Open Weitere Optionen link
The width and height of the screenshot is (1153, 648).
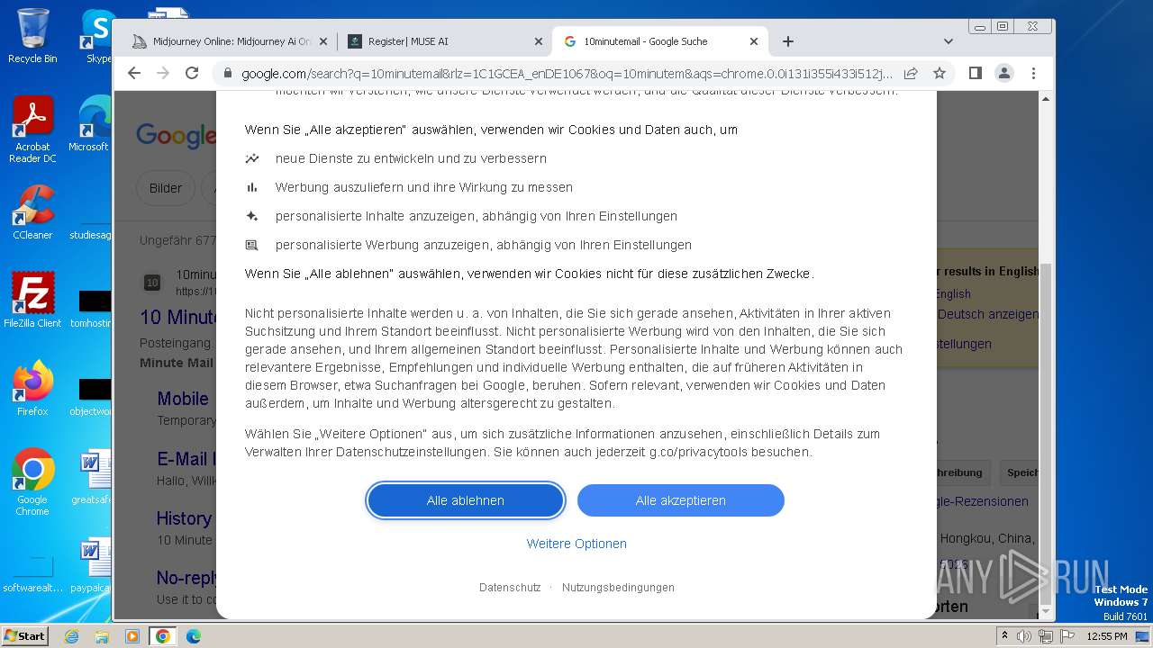pos(576,544)
